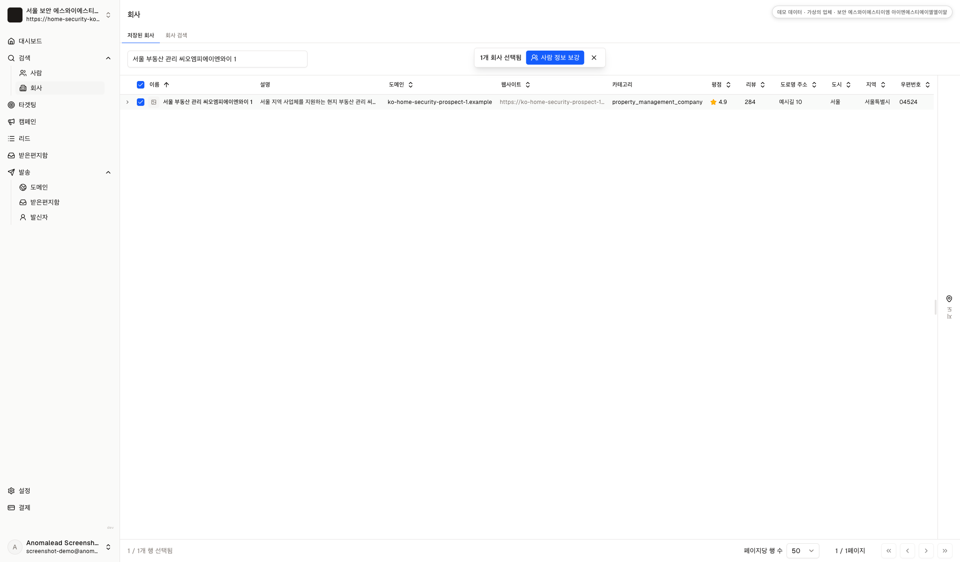
Task: Expand the 서울 부동산 관리 row details
Action: tap(127, 102)
